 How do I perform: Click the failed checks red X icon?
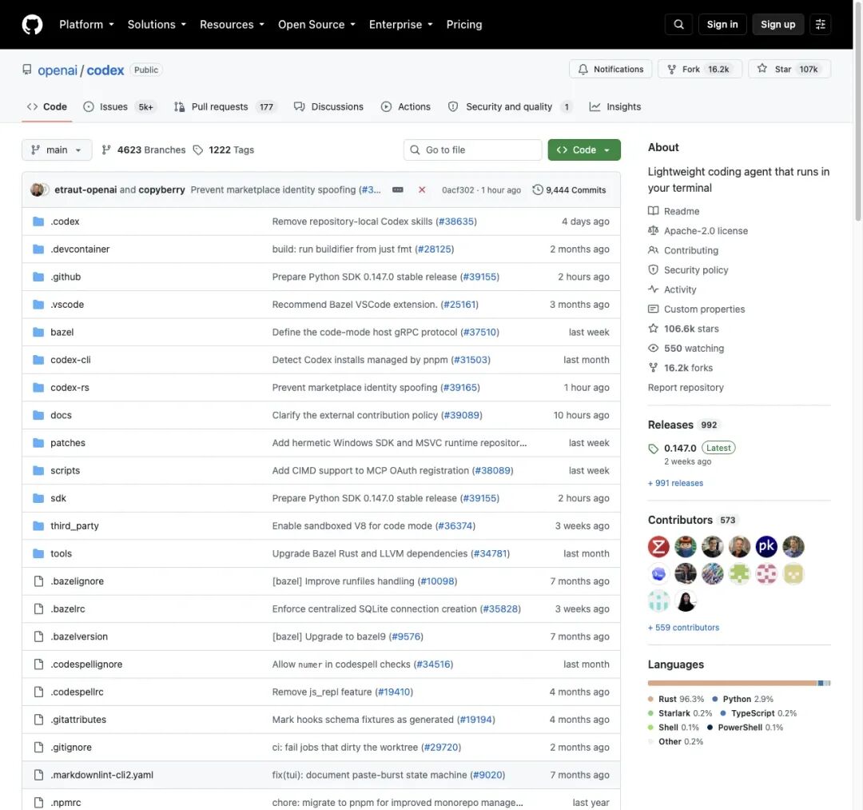pos(422,190)
